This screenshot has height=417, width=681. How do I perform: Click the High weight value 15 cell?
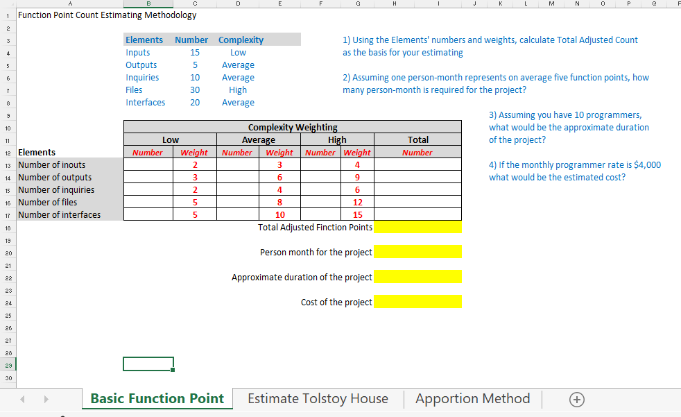(356, 214)
